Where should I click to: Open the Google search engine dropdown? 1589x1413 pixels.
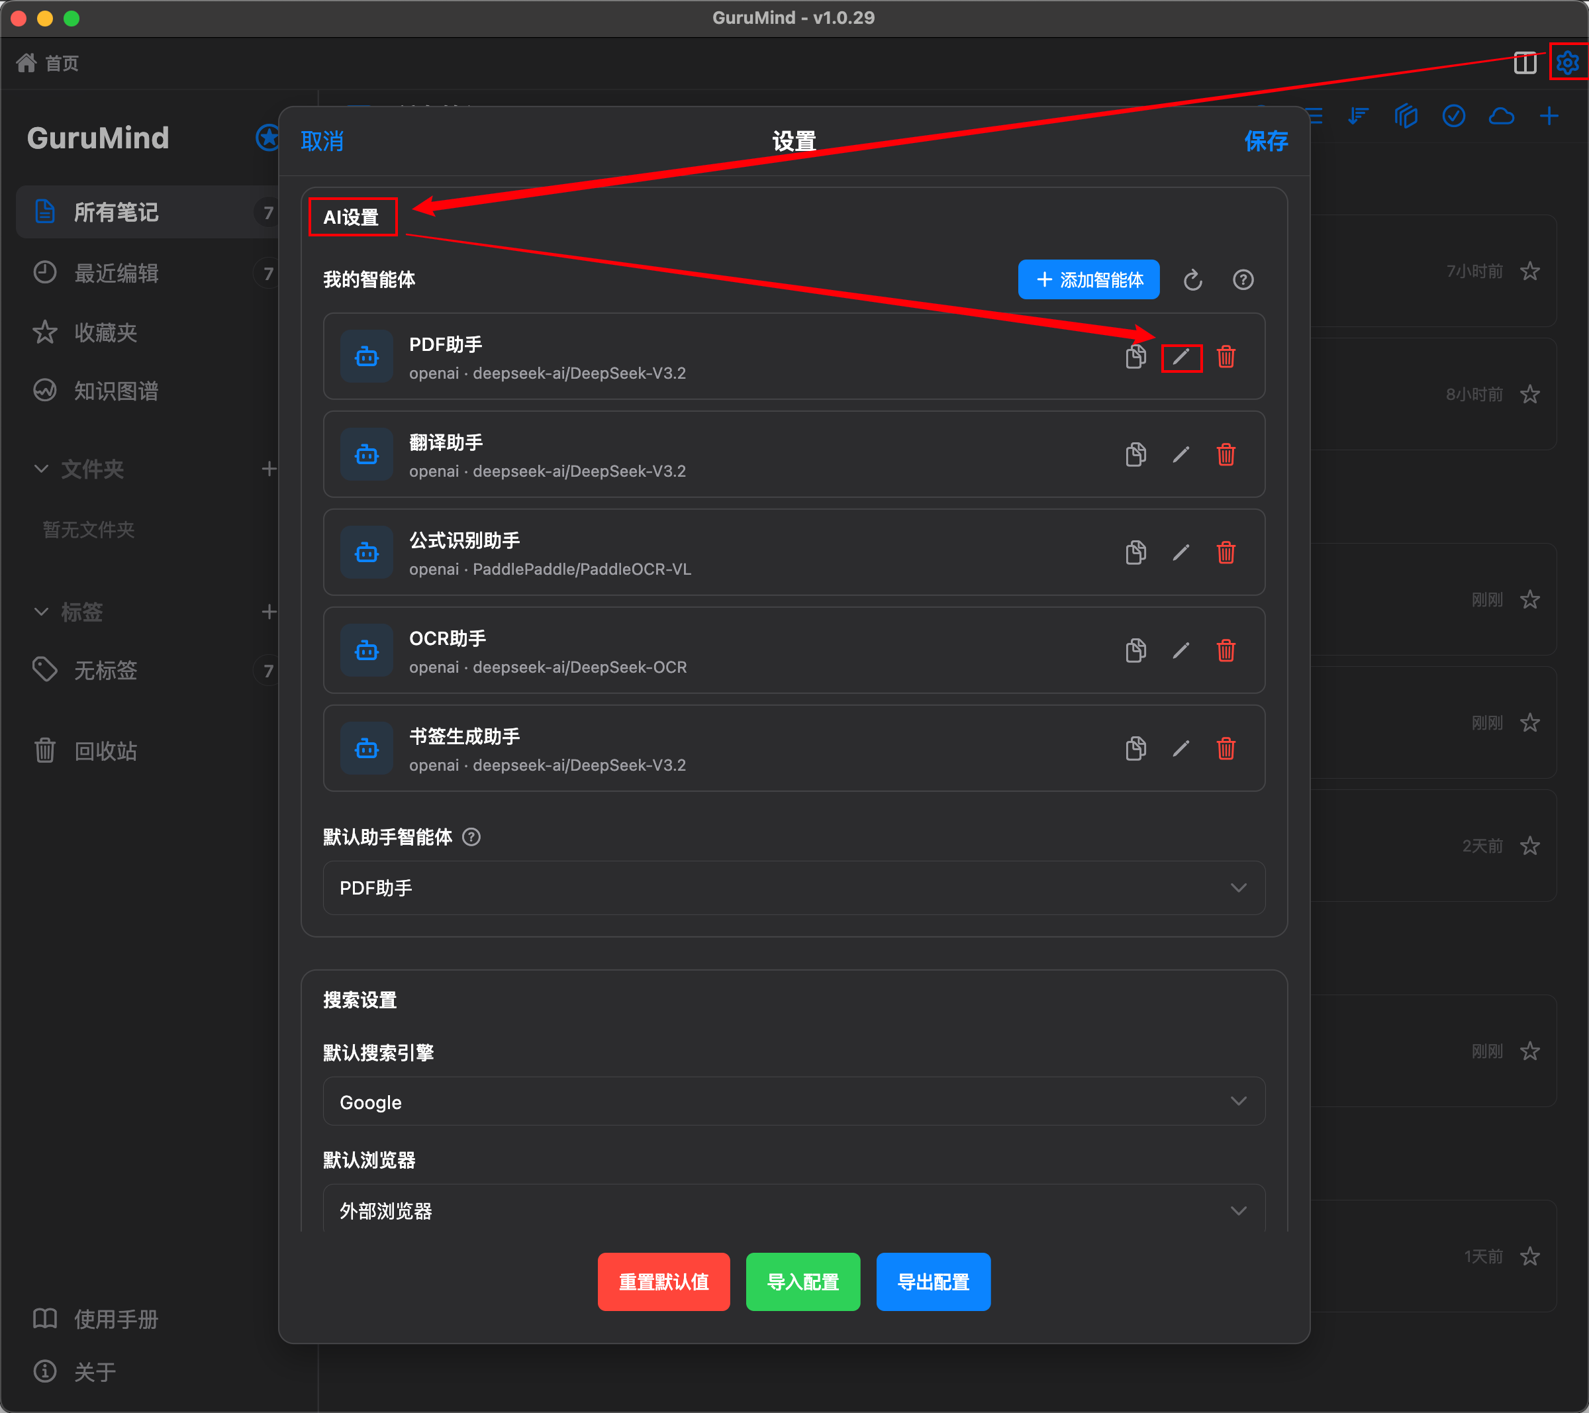(x=793, y=1102)
